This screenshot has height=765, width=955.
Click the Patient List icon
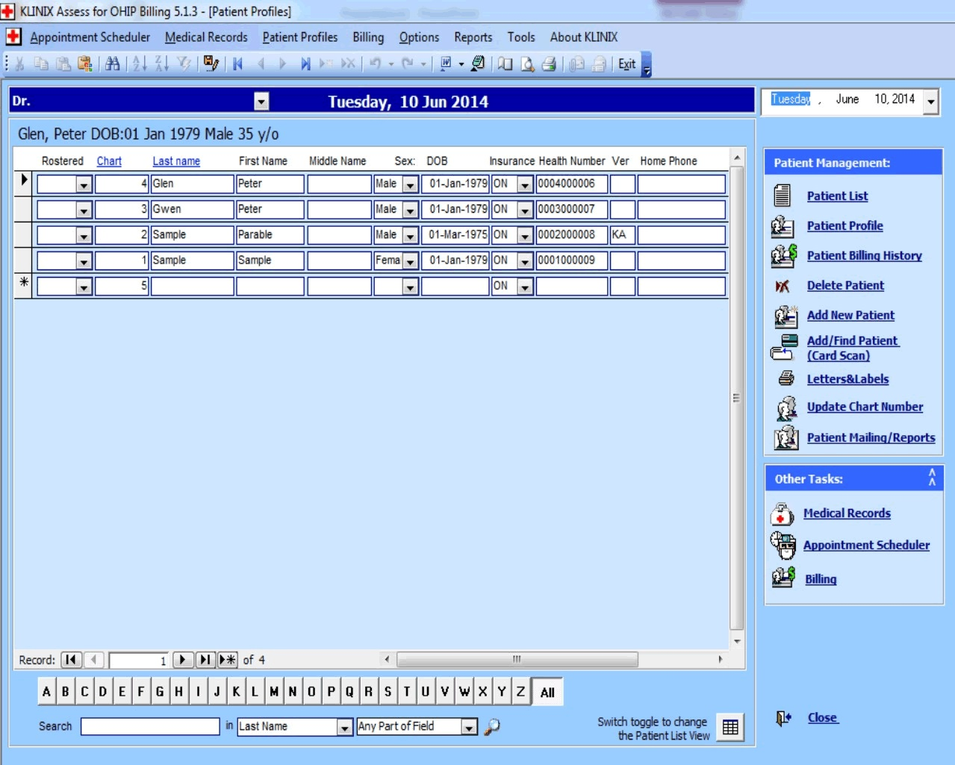[782, 196]
